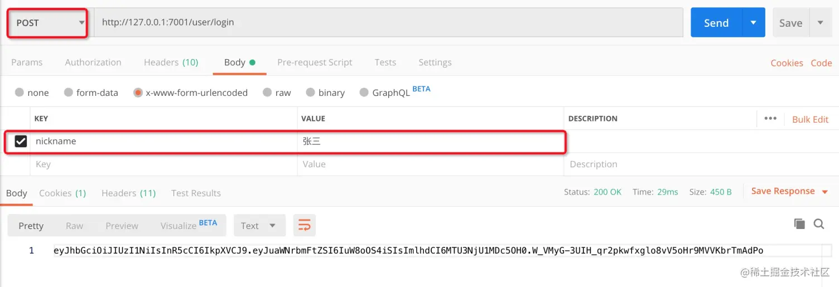Expand the Send button dropdown arrow

tap(754, 23)
